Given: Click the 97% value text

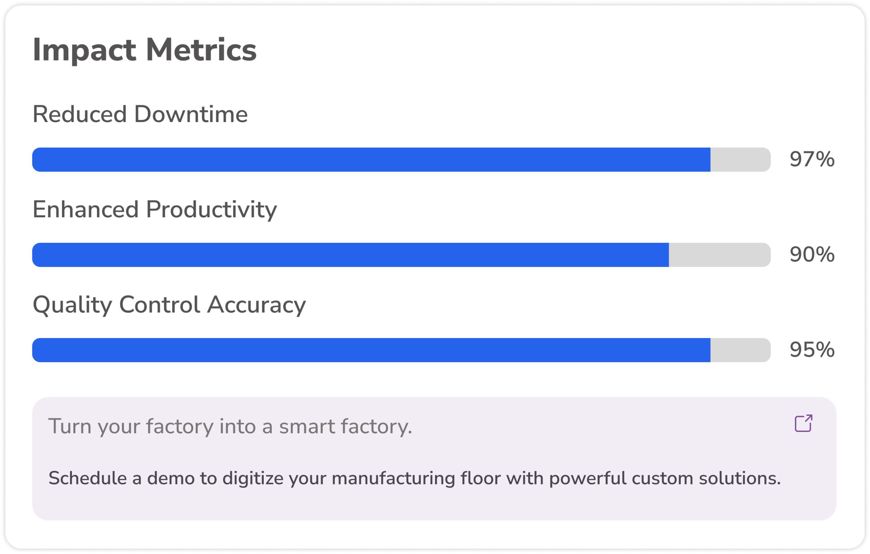Looking at the screenshot, I should 812,160.
